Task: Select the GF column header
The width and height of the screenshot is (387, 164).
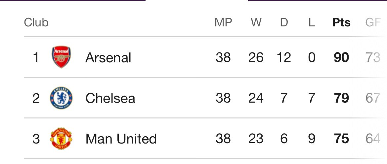Action: click(373, 22)
